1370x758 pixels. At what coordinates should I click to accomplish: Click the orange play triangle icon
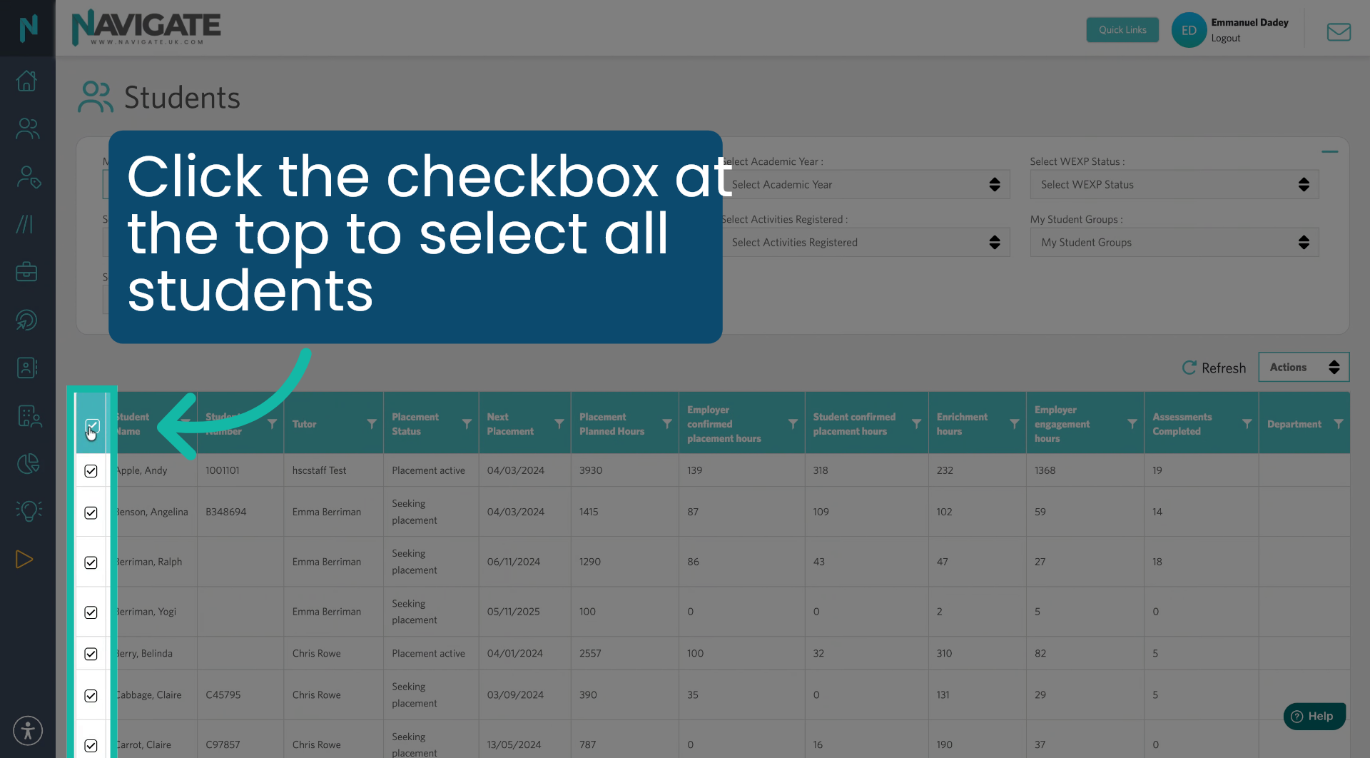coord(24,560)
